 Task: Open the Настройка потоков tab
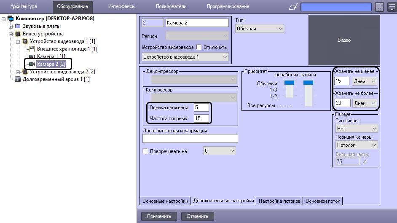pos(279,201)
